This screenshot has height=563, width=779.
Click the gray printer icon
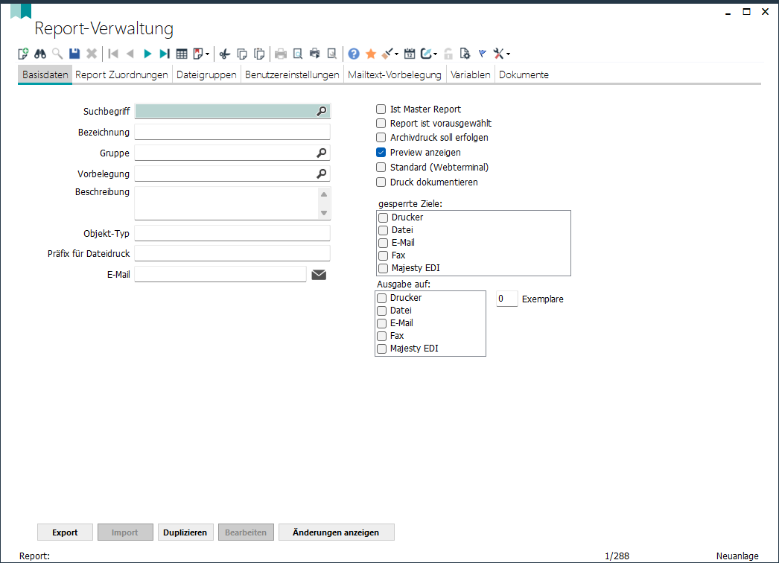[x=281, y=54]
